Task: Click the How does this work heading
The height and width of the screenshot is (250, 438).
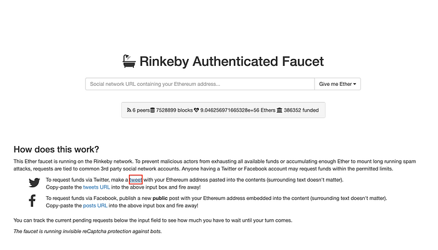Action: 56,149
